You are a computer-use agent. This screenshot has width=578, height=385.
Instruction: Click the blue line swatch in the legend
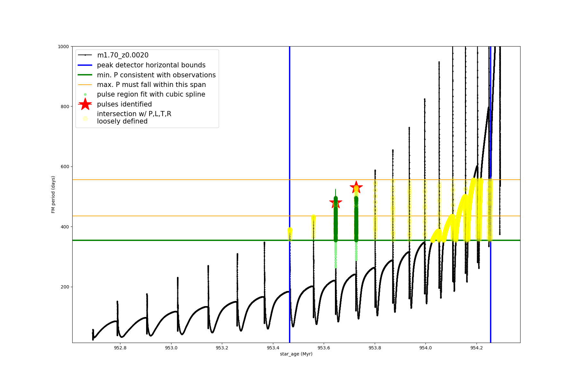(85, 65)
